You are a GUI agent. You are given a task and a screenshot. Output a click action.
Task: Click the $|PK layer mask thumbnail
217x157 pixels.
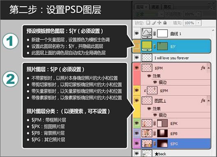click(x=162, y=123)
